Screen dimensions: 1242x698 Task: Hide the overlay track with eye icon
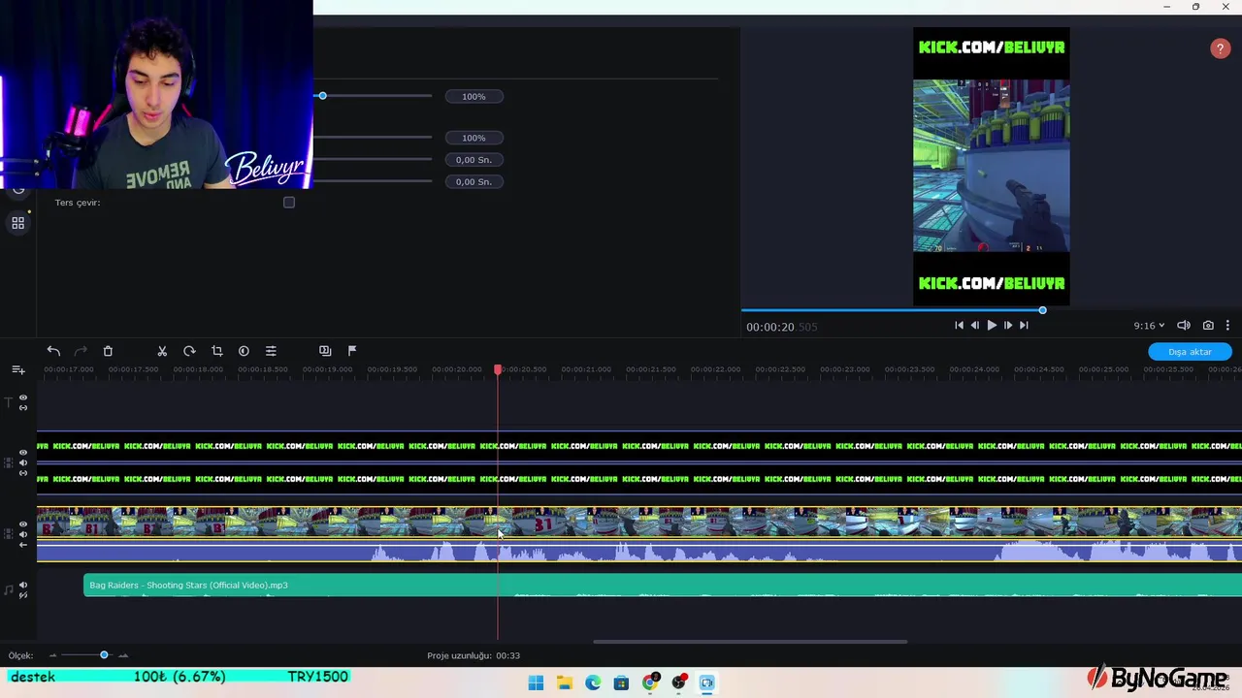pos(23,453)
